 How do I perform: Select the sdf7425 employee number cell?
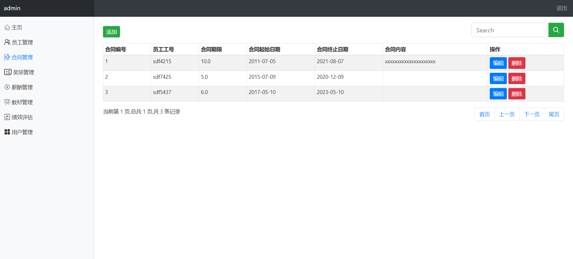[175, 78]
